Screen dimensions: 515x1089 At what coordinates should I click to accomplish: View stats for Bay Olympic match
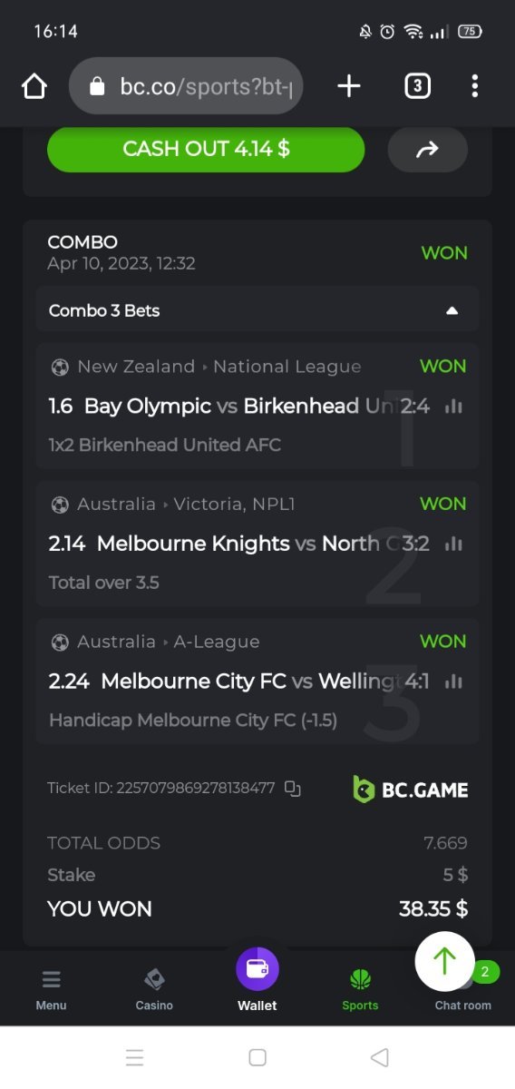[x=453, y=407]
